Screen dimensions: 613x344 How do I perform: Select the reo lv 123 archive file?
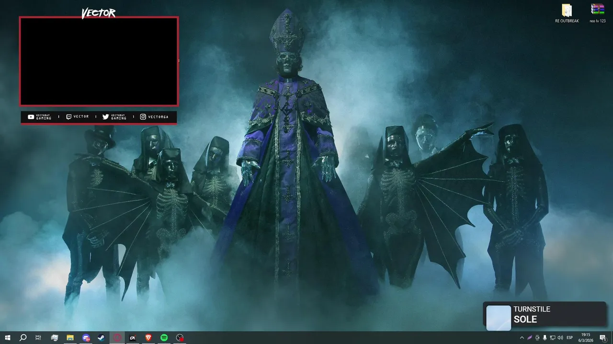(598, 13)
